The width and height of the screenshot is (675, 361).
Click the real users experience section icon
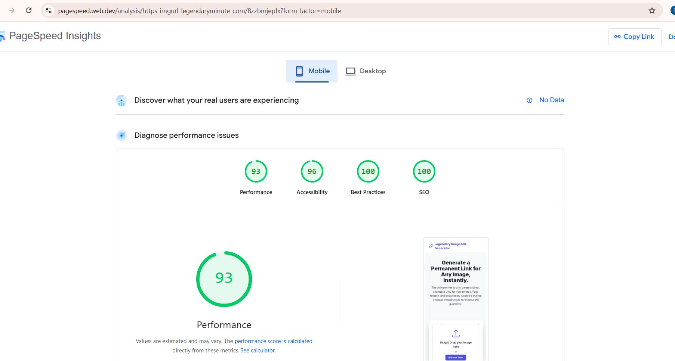pos(121,100)
